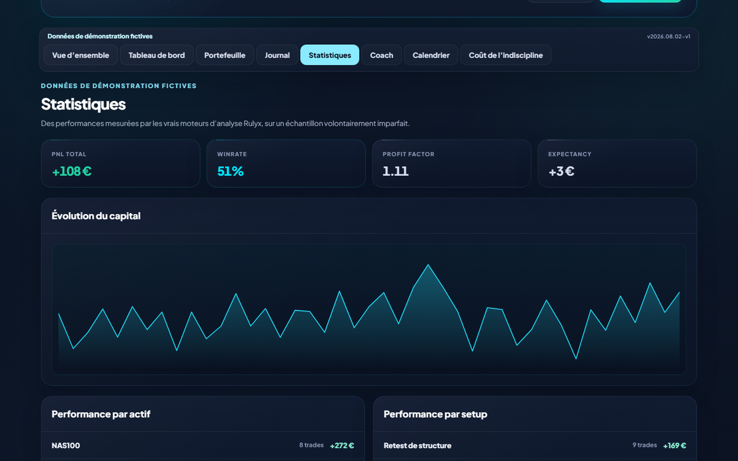Image resolution: width=738 pixels, height=461 pixels.
Task: Click the 'Performance par actif' panel title
Action: tap(101, 414)
